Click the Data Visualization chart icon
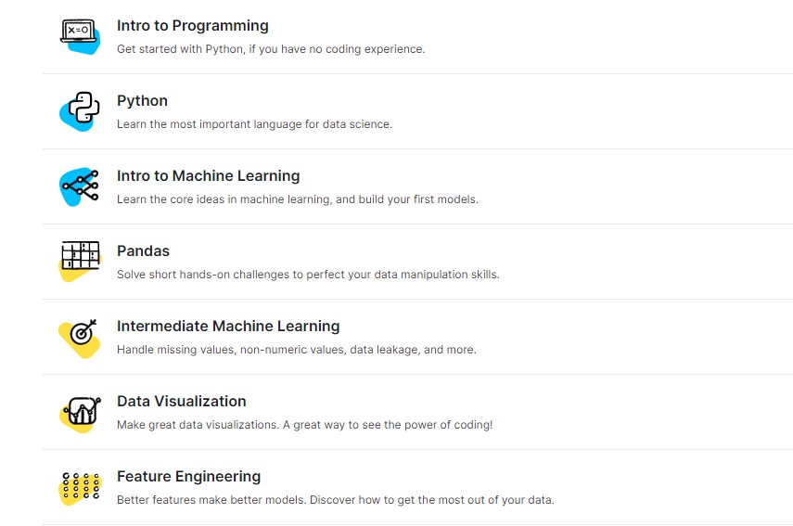The height and width of the screenshot is (526, 793). 80,413
